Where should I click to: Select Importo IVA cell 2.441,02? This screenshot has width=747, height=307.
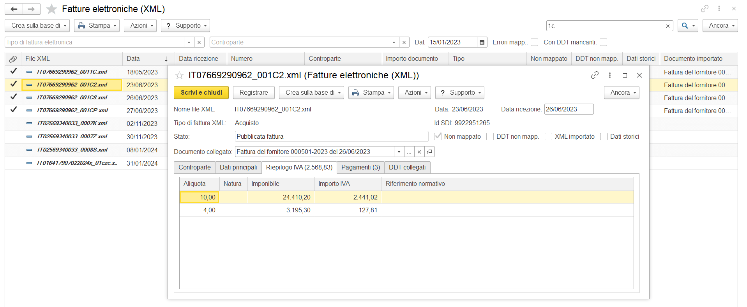[x=348, y=198]
